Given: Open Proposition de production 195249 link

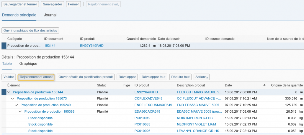Looking at the screenshot, I should pos(45,105).
